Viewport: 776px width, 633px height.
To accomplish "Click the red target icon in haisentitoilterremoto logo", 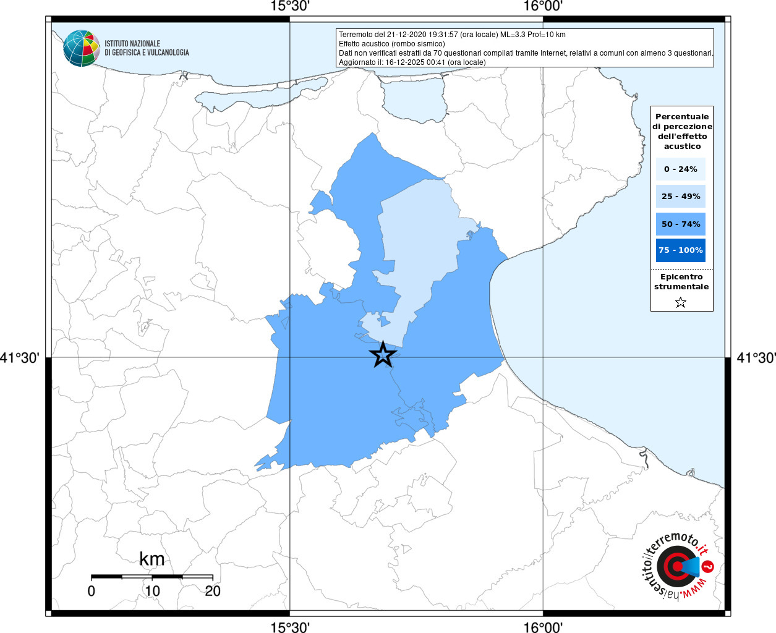I will tap(673, 565).
